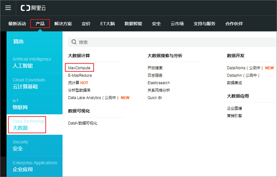Screen dimensions: 277x177
Task: Open the Elasticsearch link
Action: (158, 83)
